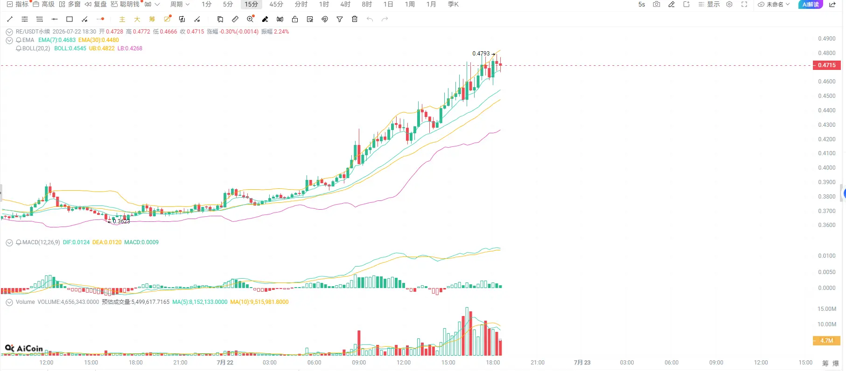
Task: Switch to the 1周 timeframe
Action: click(410, 4)
